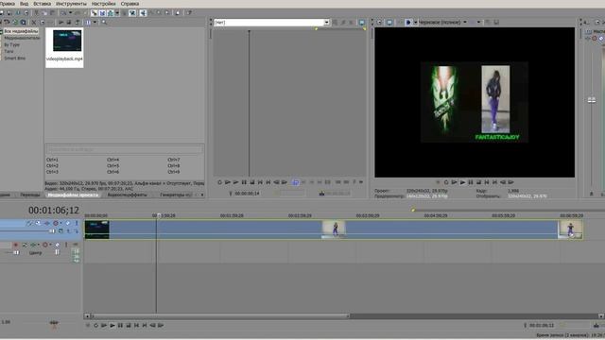Open Project Video Properties in preview toolbar
605x340 pixels.
(379, 23)
